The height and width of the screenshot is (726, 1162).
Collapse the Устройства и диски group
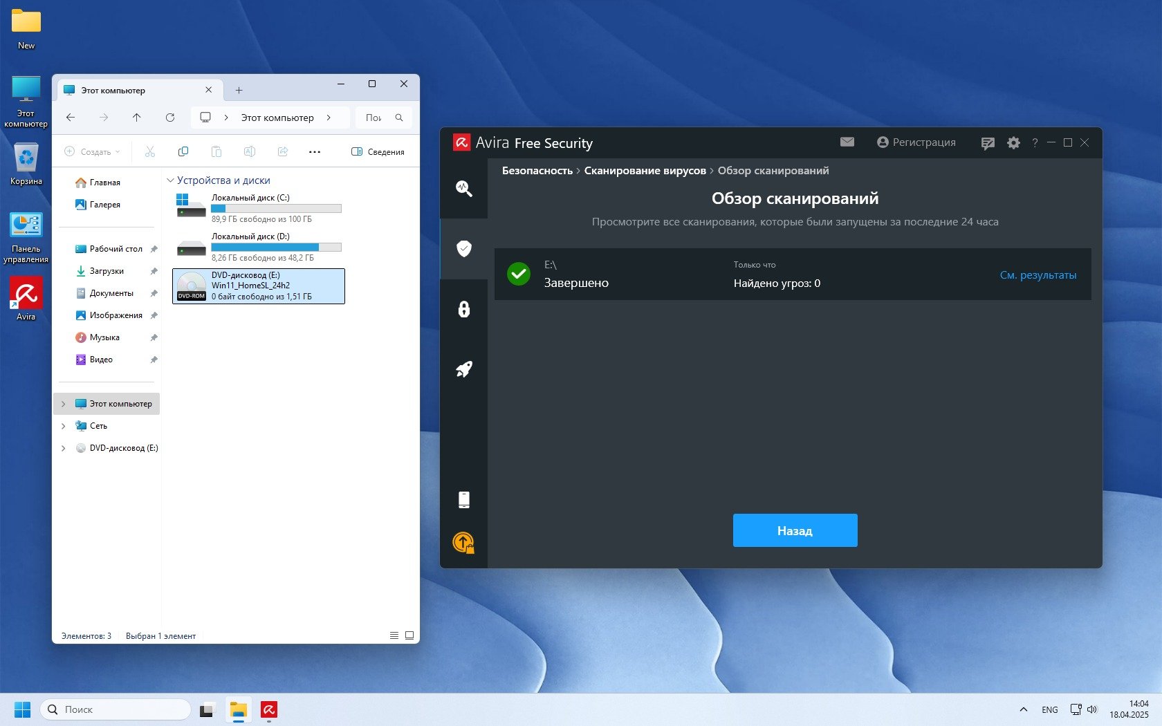(x=170, y=180)
